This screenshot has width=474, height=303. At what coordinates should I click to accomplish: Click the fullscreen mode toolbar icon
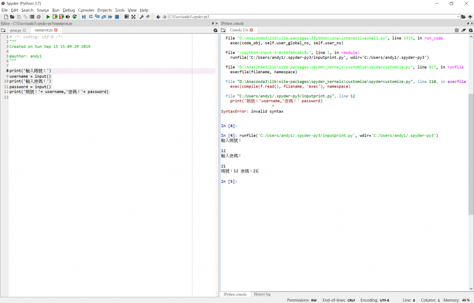133,17
